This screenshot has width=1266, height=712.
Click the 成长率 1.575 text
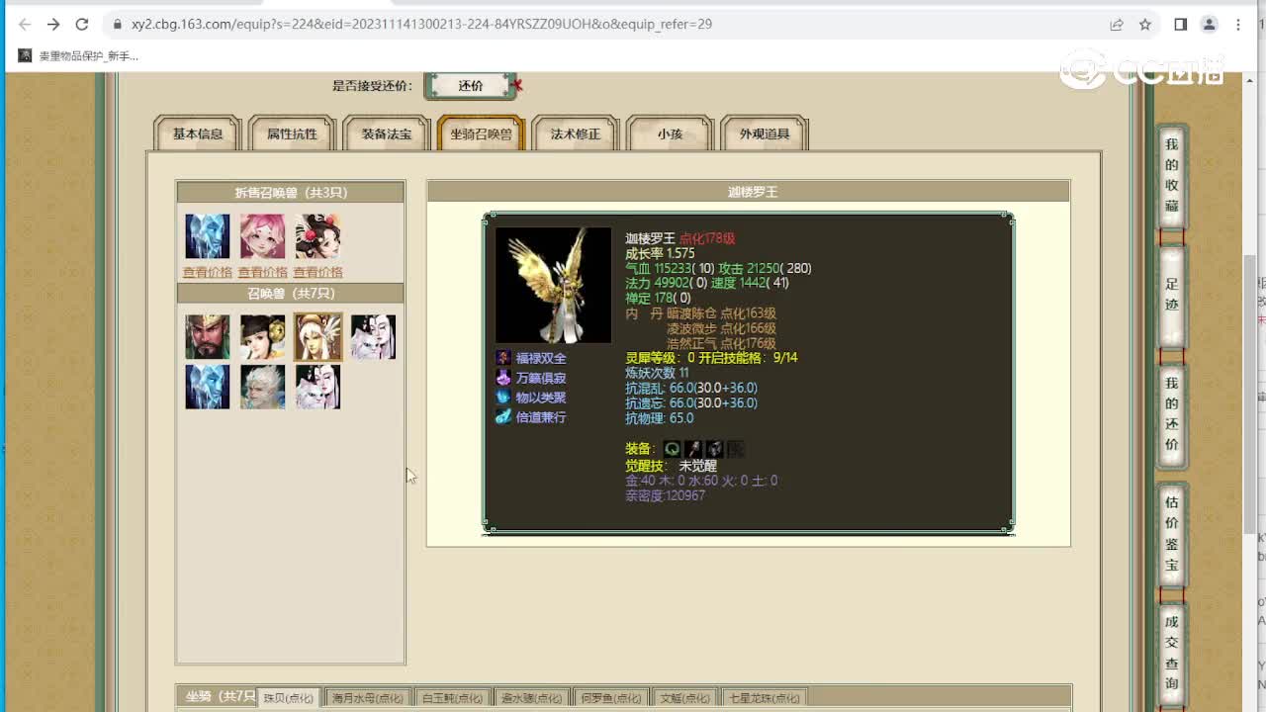660,253
